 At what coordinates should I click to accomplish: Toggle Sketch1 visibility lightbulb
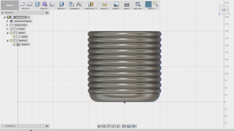click(14, 45)
